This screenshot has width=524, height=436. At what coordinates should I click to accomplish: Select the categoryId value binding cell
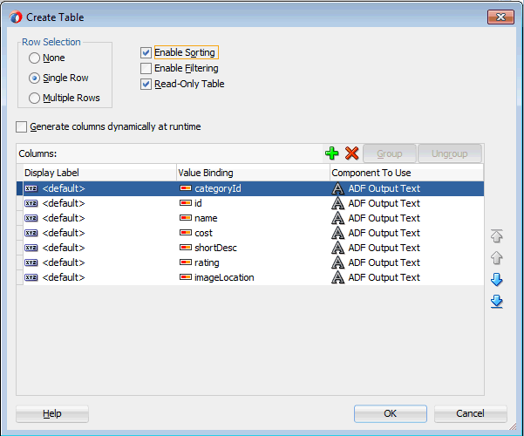point(253,188)
